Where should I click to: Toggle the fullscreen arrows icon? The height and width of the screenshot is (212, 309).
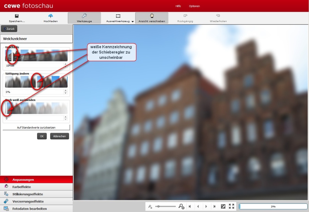click(x=231, y=206)
